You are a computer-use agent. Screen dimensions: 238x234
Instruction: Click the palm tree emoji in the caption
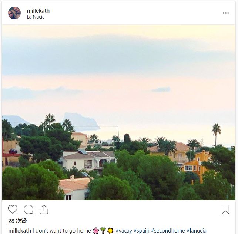103,231
